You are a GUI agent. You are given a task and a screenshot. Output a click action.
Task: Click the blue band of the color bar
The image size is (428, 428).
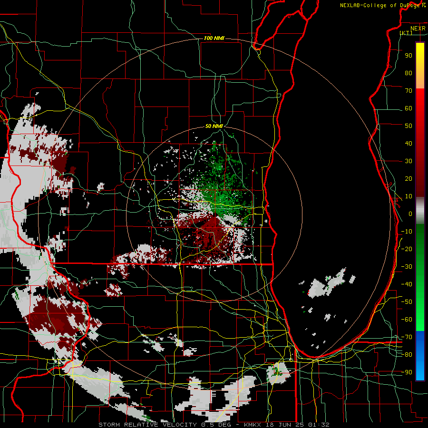pos(420,356)
